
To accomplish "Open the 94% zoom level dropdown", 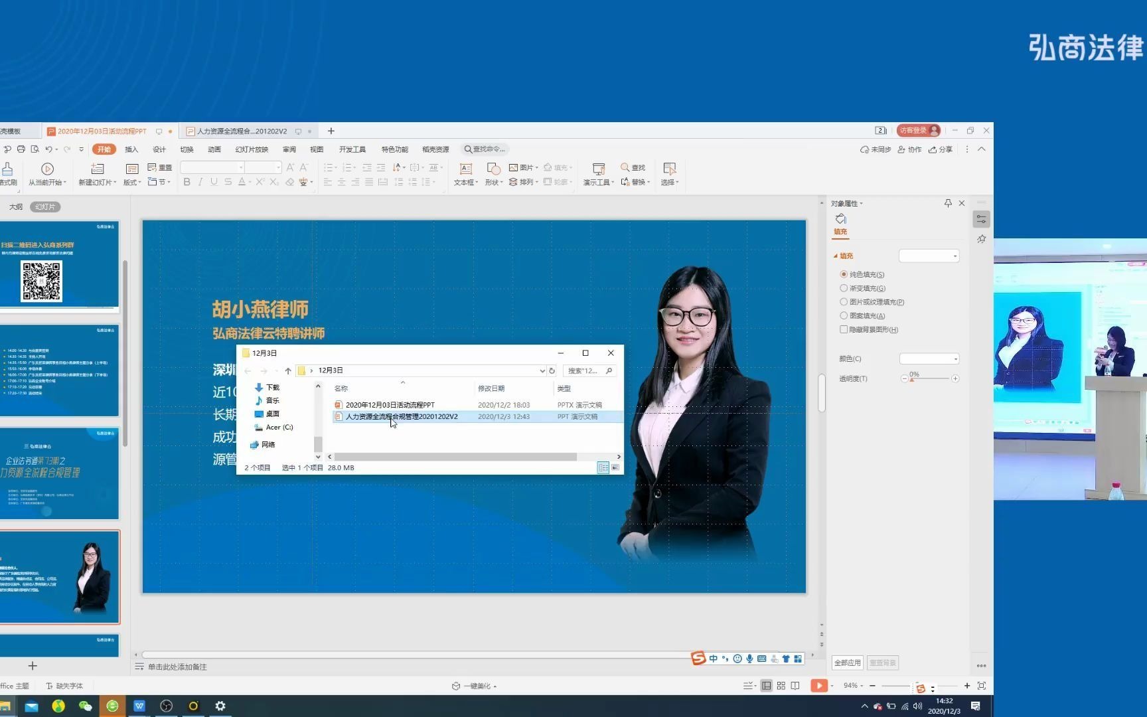I will click(x=853, y=686).
